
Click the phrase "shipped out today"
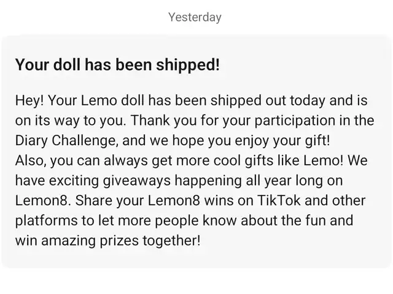click(x=268, y=100)
